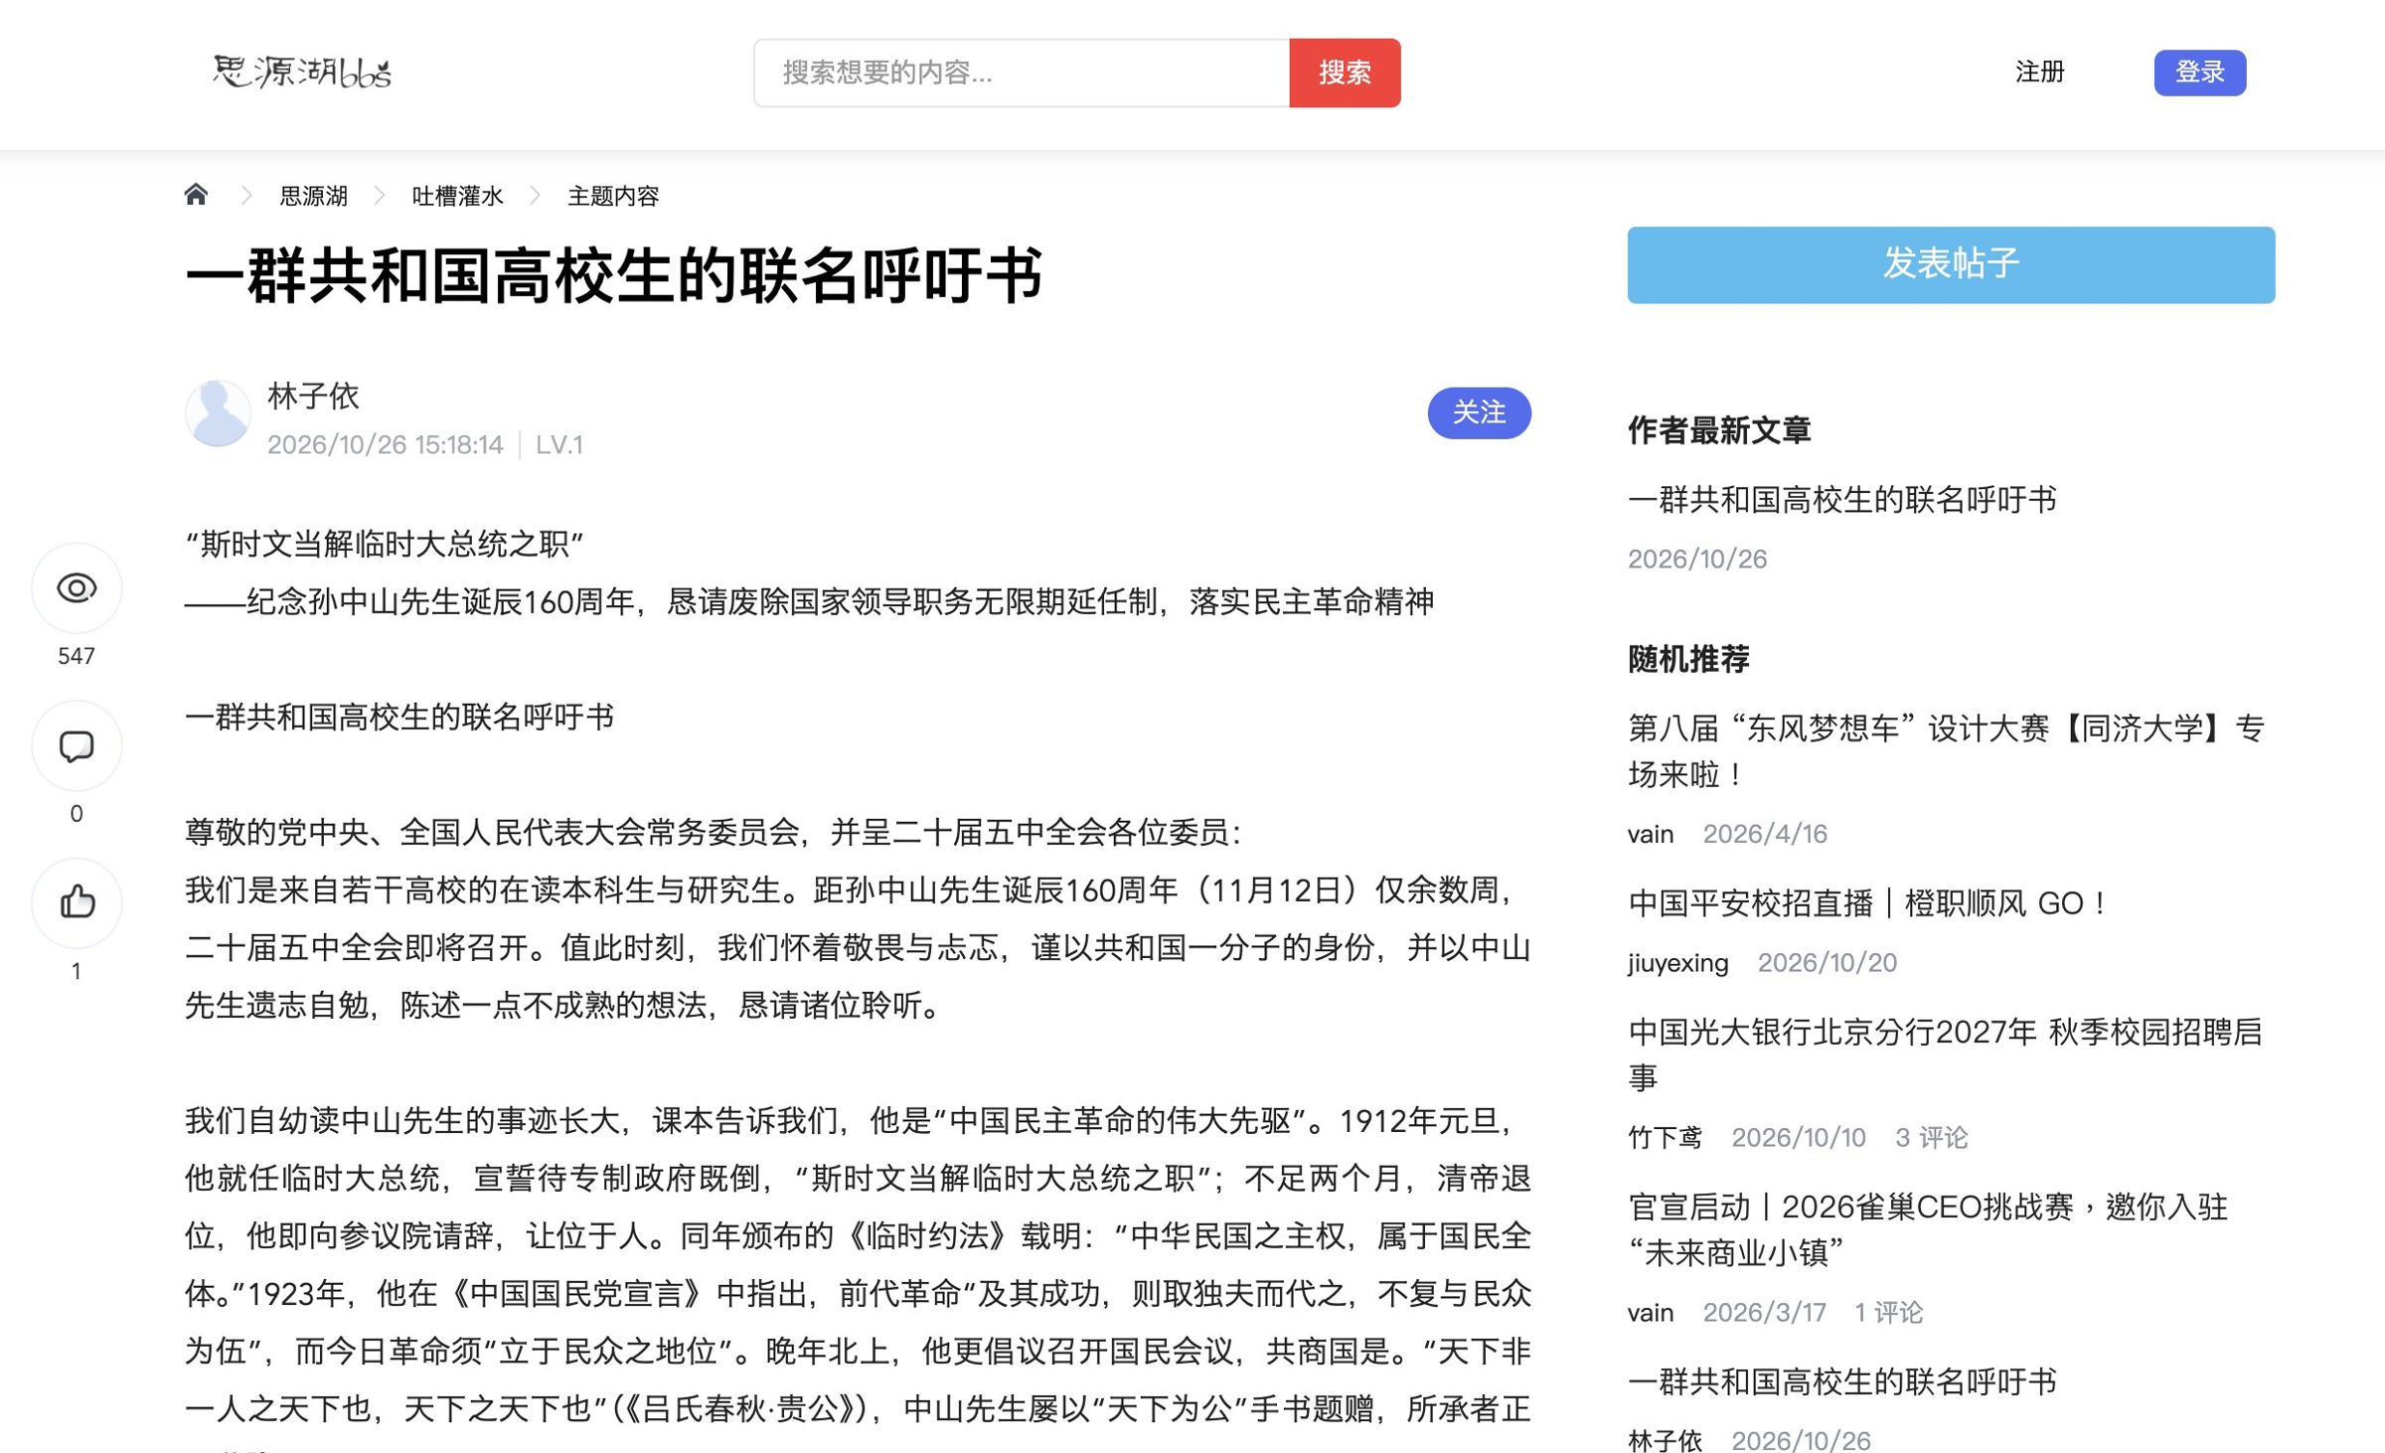Viewport: 2385px width, 1453px height.
Task: Open 2026雀巢CEO挑战赛 recommendation
Action: [x=1928, y=1229]
